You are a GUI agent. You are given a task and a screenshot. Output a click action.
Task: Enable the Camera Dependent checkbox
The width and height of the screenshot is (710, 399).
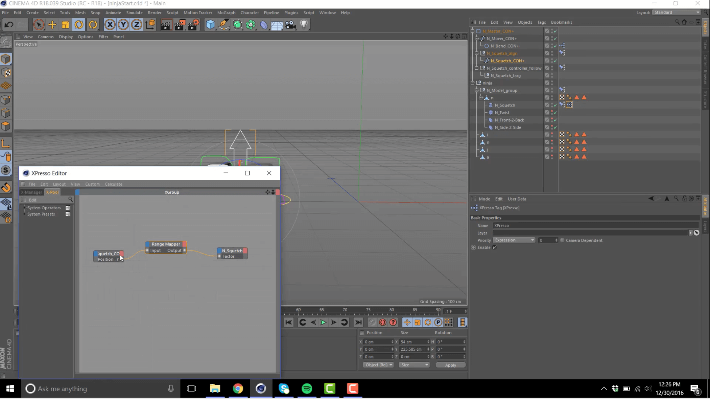coord(562,240)
